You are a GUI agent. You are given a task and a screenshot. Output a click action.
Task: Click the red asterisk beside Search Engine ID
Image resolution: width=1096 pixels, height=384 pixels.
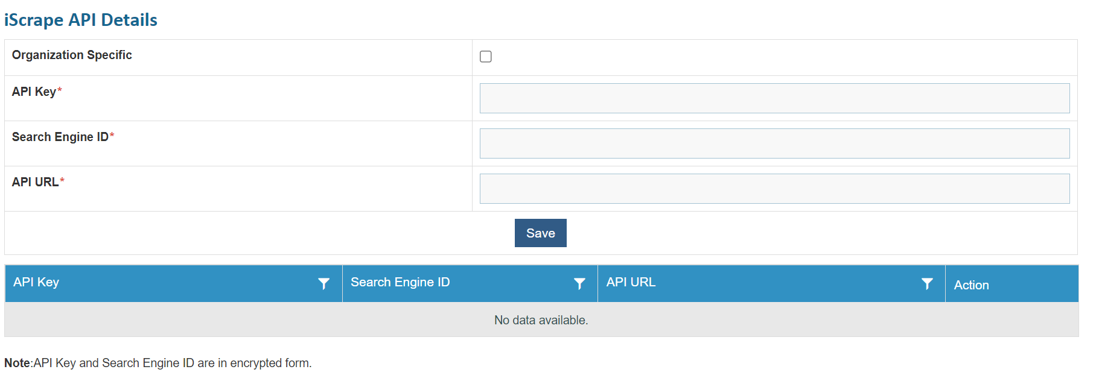point(112,136)
